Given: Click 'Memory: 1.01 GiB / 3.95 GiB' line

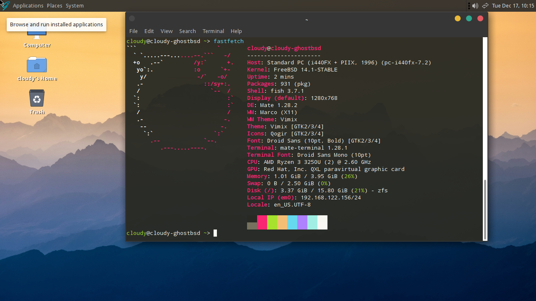Looking at the screenshot, I should click(x=302, y=176).
